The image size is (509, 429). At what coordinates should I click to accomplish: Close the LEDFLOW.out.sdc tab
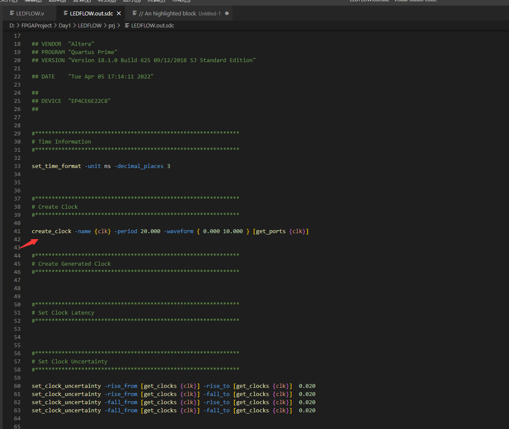119,14
